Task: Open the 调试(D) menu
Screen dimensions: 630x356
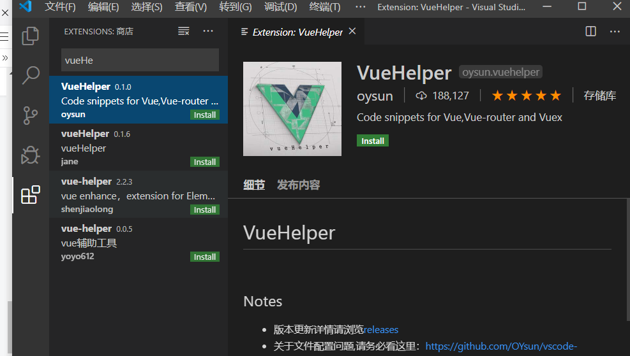Action: 280,7
